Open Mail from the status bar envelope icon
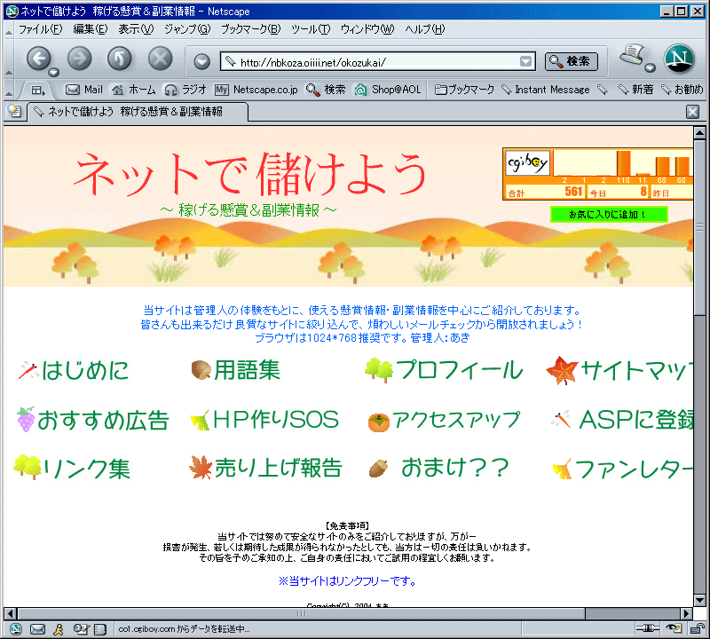The height and width of the screenshot is (639, 710). (x=37, y=628)
